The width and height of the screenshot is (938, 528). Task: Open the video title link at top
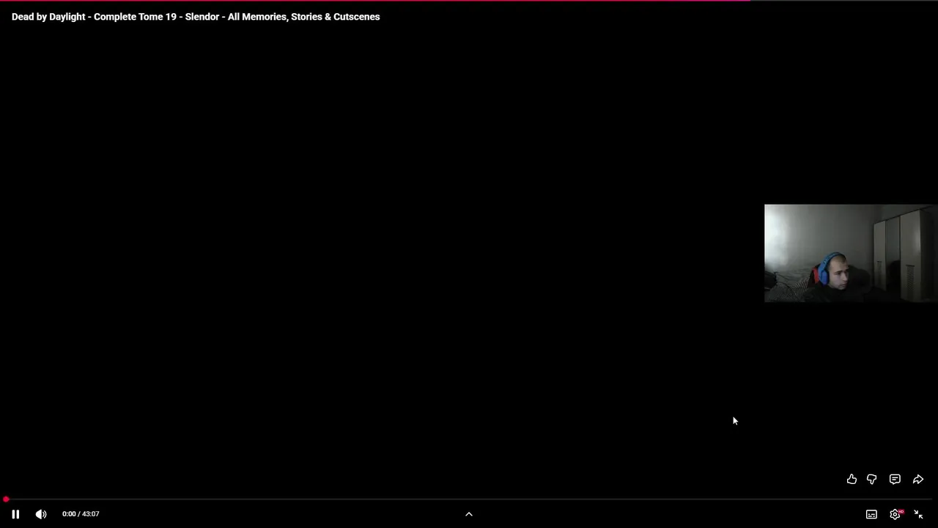tap(196, 16)
